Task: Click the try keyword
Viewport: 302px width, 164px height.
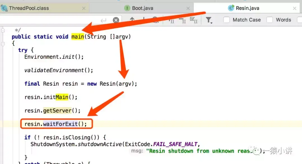Action: 23,50
